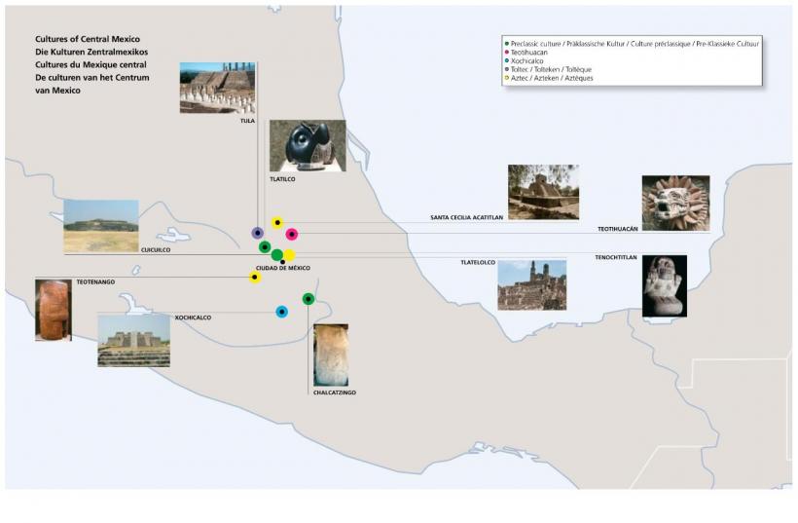Select the green marker above Chalcatzingo

(x=308, y=299)
